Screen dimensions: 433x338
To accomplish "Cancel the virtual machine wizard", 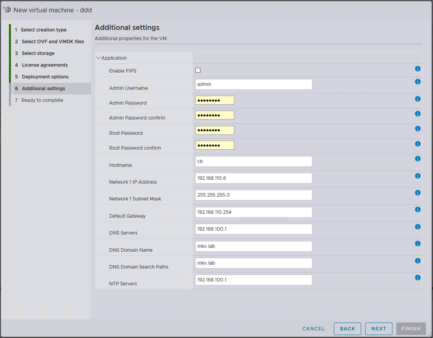I will pos(313,329).
